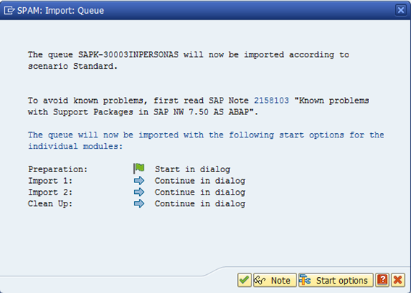Click the dialog icon in the title bar
This screenshot has height=293, width=411.
coord(9,10)
